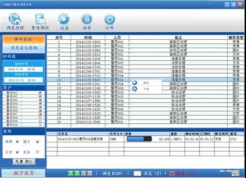The height and width of the screenshot is (178, 246).
Task: Toggle the 警员005 checkbox
Action: [x=40, y=107]
